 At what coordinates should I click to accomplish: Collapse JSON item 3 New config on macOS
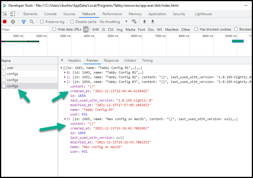[65, 119]
